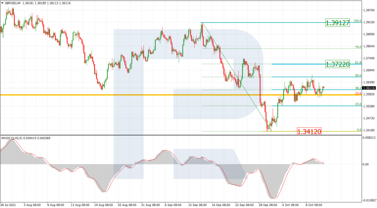Click 0.008212 on the MACD scale

click(369, 138)
